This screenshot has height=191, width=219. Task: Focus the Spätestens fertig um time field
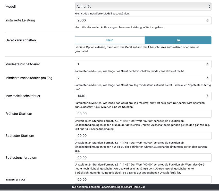coord(143,158)
